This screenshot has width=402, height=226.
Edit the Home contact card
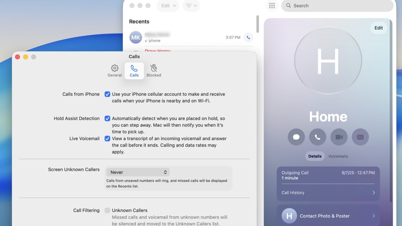click(x=379, y=28)
